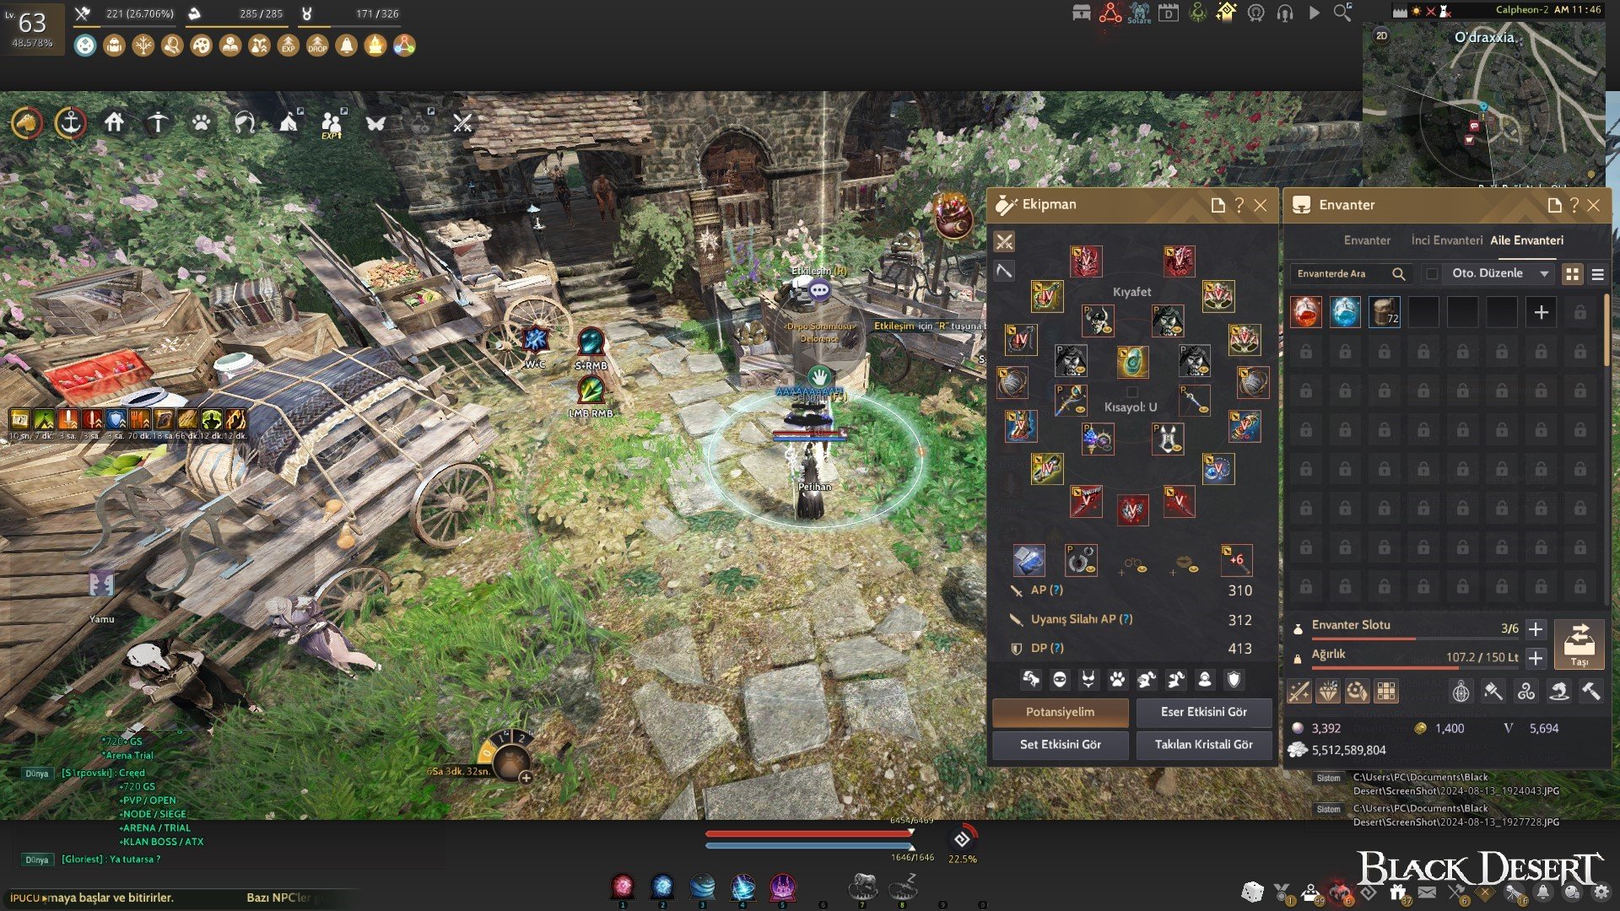Open the headset voice chat icon
Screen dimensions: 1620x911
click(1285, 13)
